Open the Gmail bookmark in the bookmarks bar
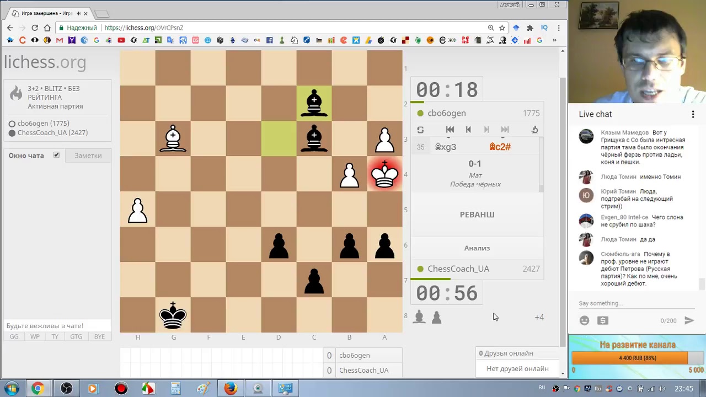 60,40
